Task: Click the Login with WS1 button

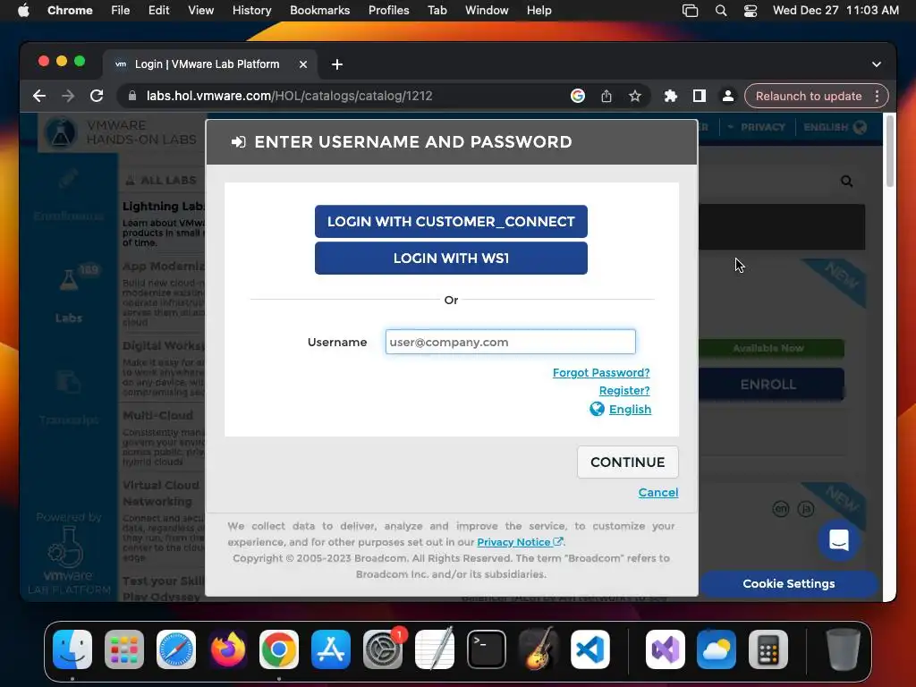Action: pos(451,259)
